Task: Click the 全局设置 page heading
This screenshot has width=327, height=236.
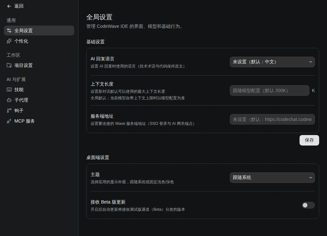Action: click(99, 17)
